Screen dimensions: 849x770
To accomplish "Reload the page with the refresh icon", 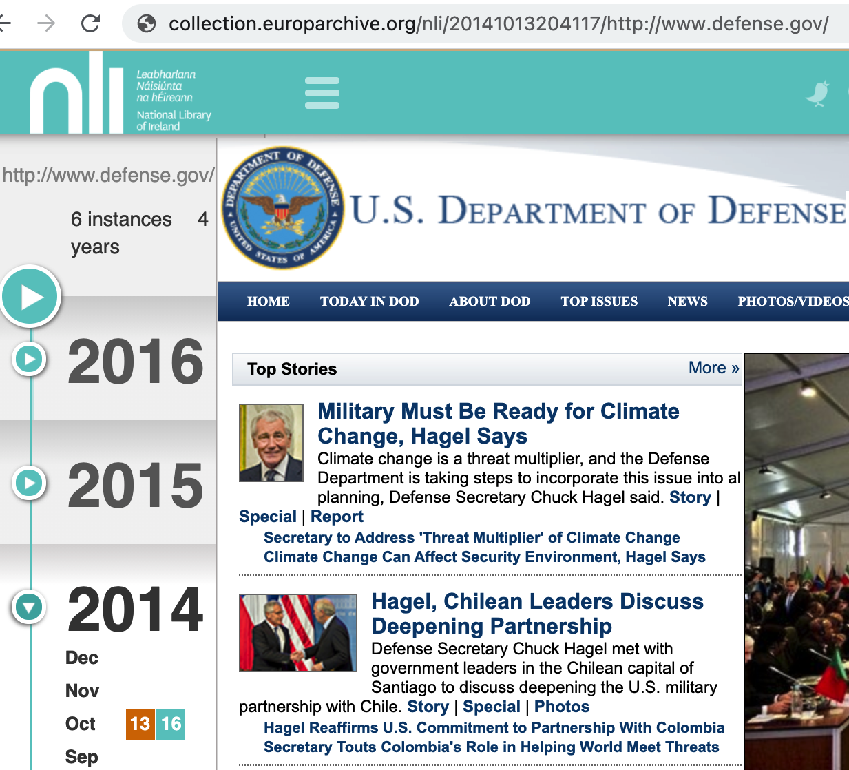I will (91, 24).
